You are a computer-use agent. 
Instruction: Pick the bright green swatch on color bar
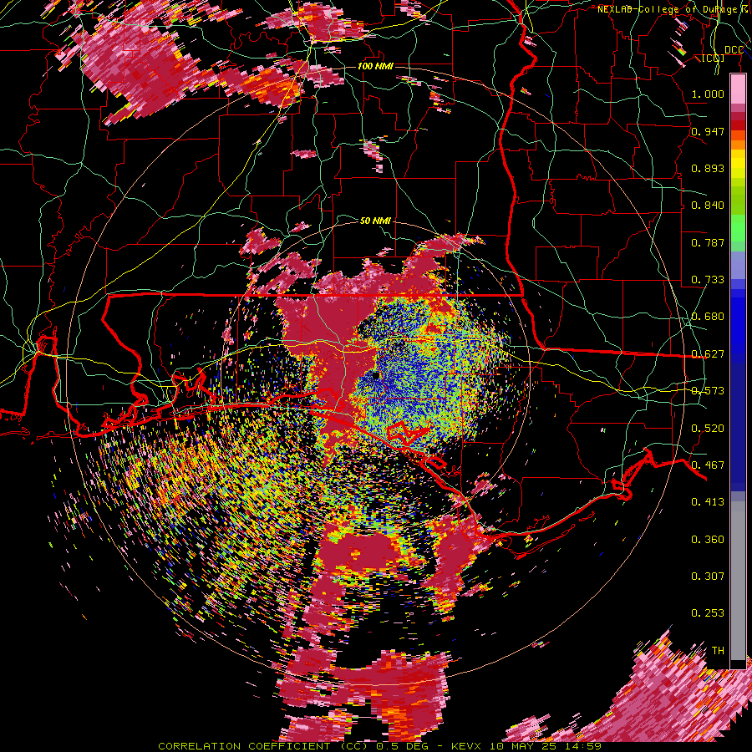[738, 227]
